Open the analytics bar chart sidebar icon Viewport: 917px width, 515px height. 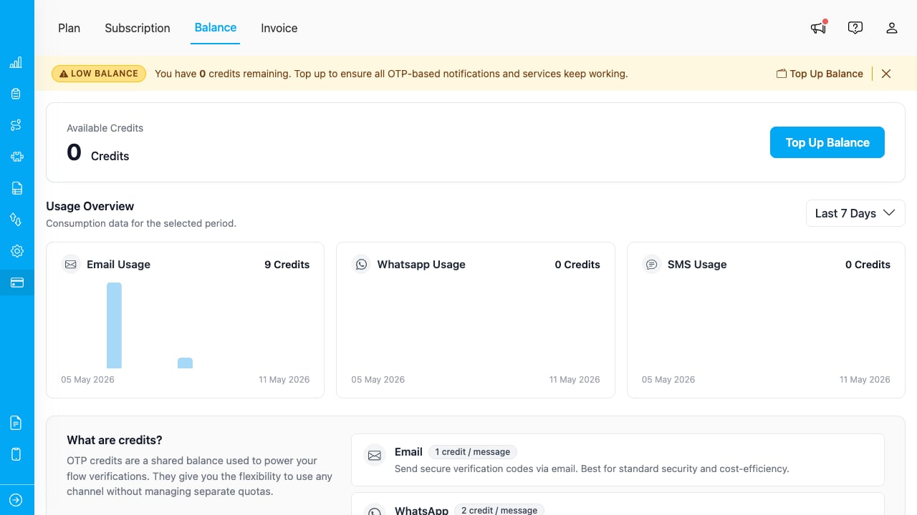[x=16, y=63]
